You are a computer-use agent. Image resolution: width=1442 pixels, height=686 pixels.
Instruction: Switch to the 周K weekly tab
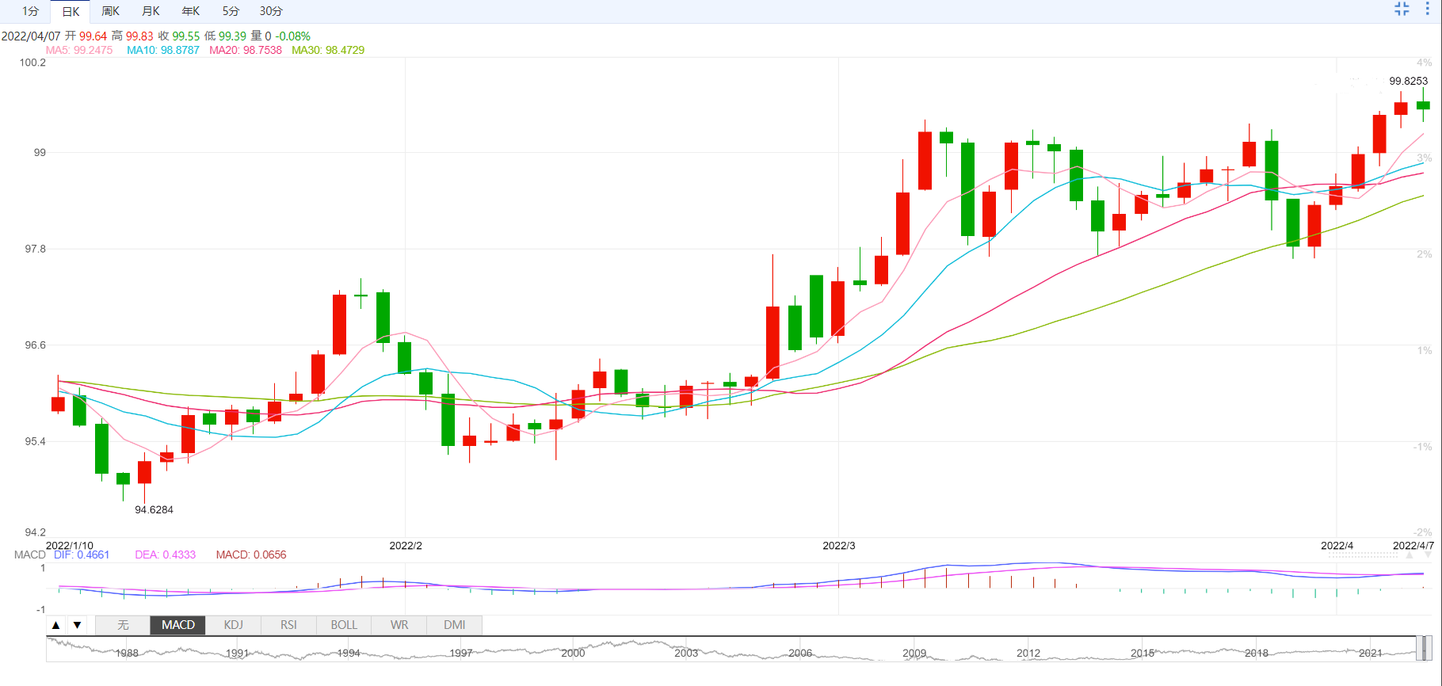point(111,11)
